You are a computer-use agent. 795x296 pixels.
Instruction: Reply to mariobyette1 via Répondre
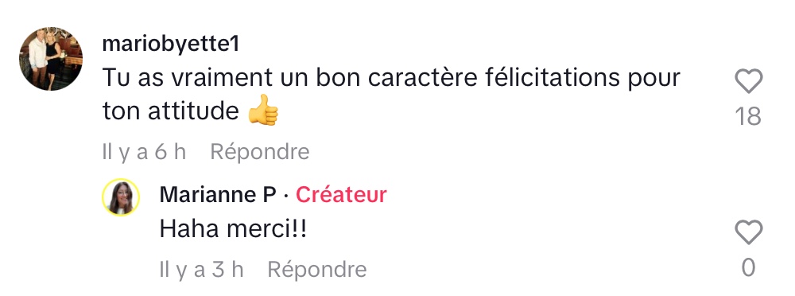[x=260, y=152]
